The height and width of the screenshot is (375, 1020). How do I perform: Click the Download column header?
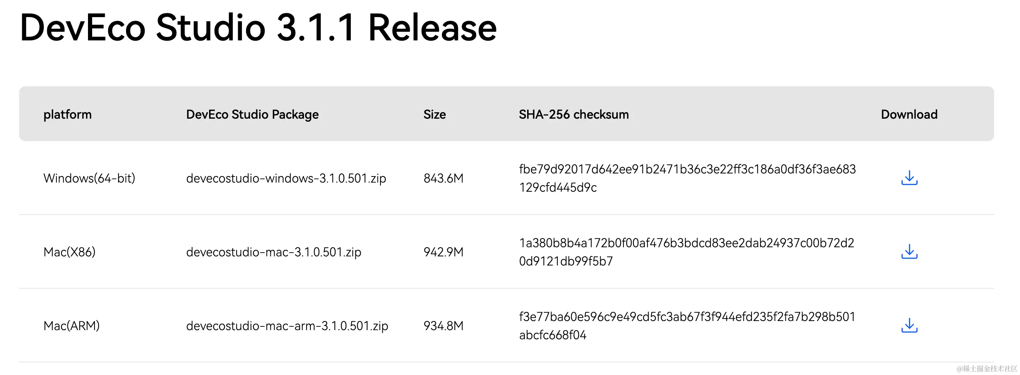pos(909,114)
